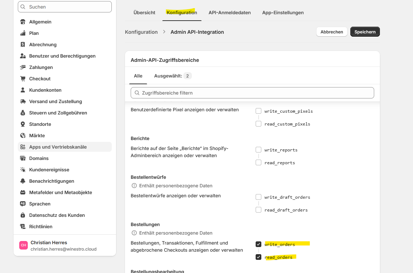413x273 pixels.
Task: Switch to the API-Anmeldedaten tab
Action: [x=230, y=12]
